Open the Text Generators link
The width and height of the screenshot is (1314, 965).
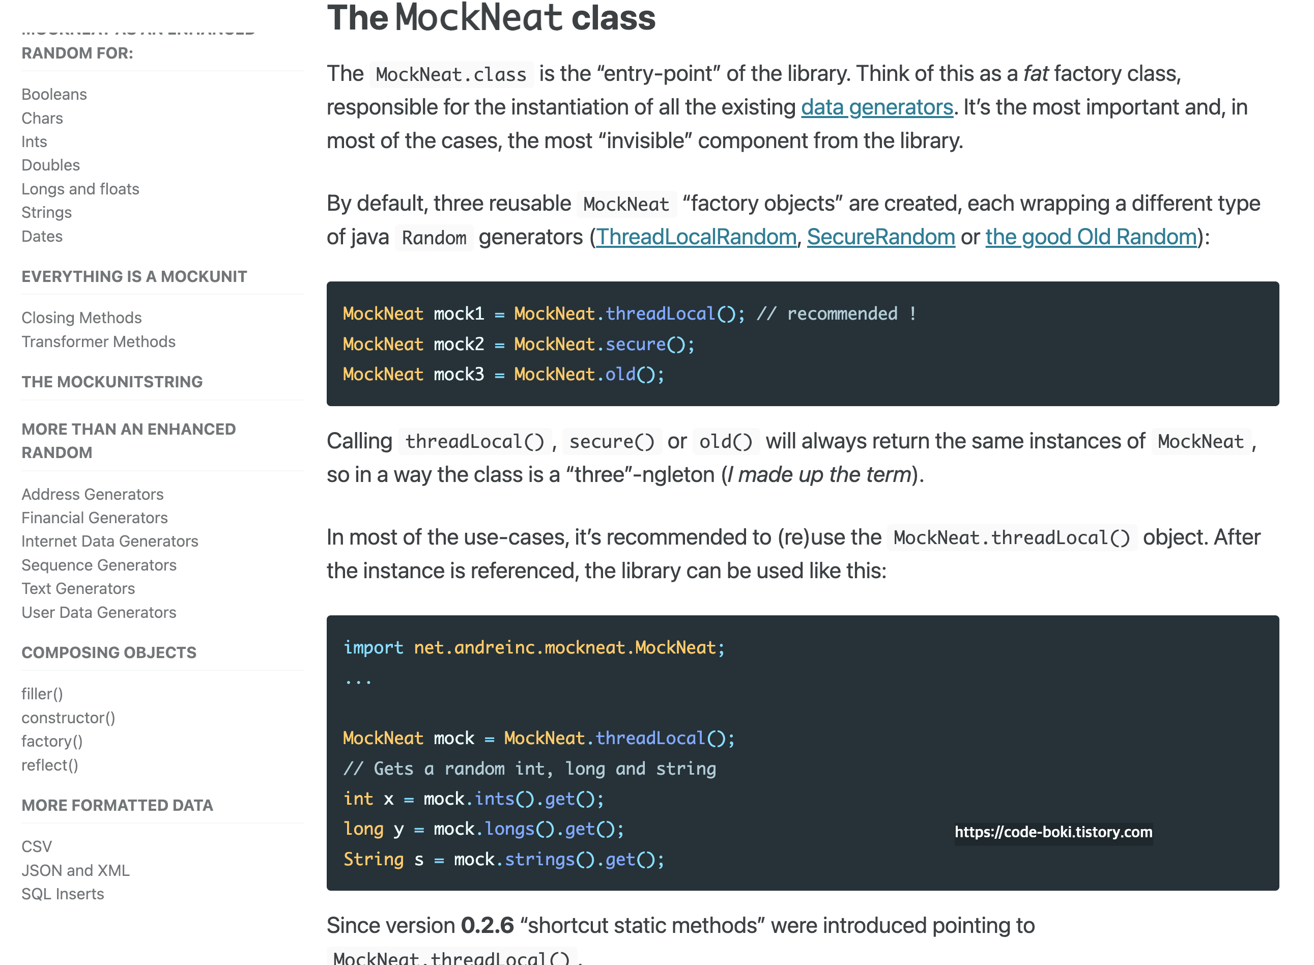(x=78, y=588)
